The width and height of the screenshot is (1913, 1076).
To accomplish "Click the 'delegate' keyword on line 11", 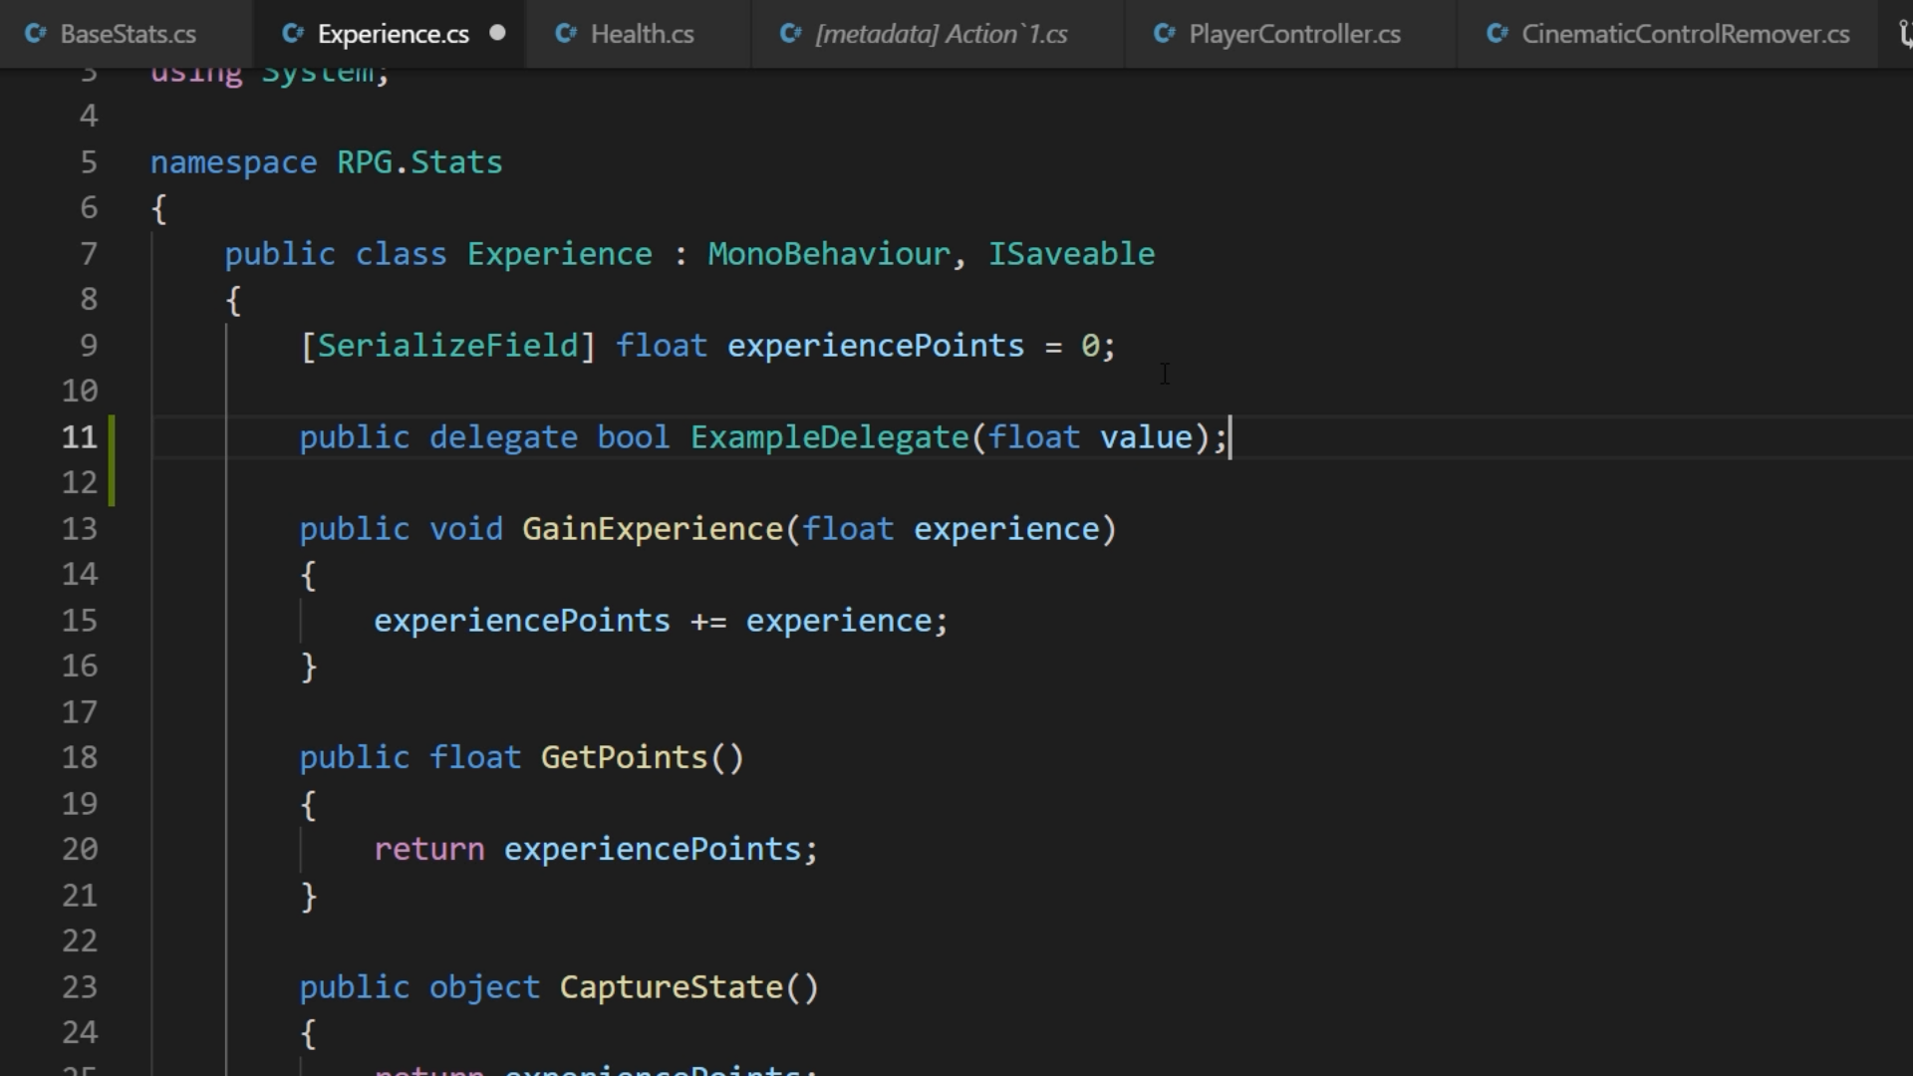I will click(x=503, y=437).
